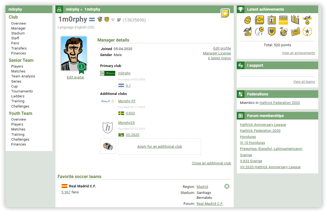This screenshot has width=327, height=221.
Task: Click the flying soccer ball achievement icon
Action: 260,32
